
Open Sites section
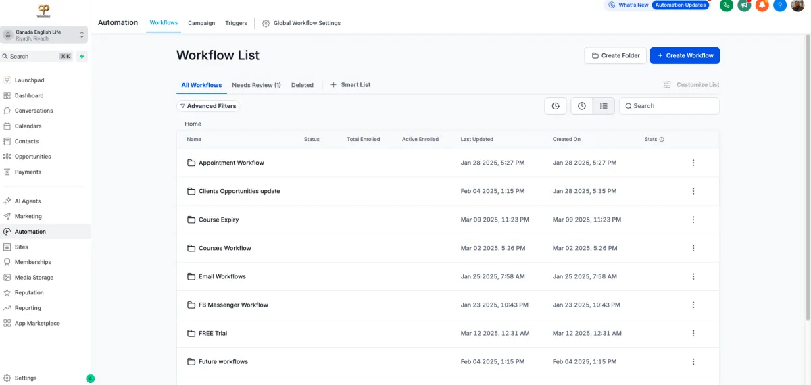(x=21, y=247)
